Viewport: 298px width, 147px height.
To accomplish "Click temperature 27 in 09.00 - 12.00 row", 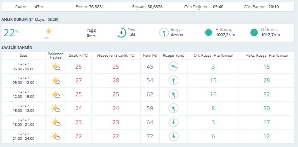I will point(78,80).
